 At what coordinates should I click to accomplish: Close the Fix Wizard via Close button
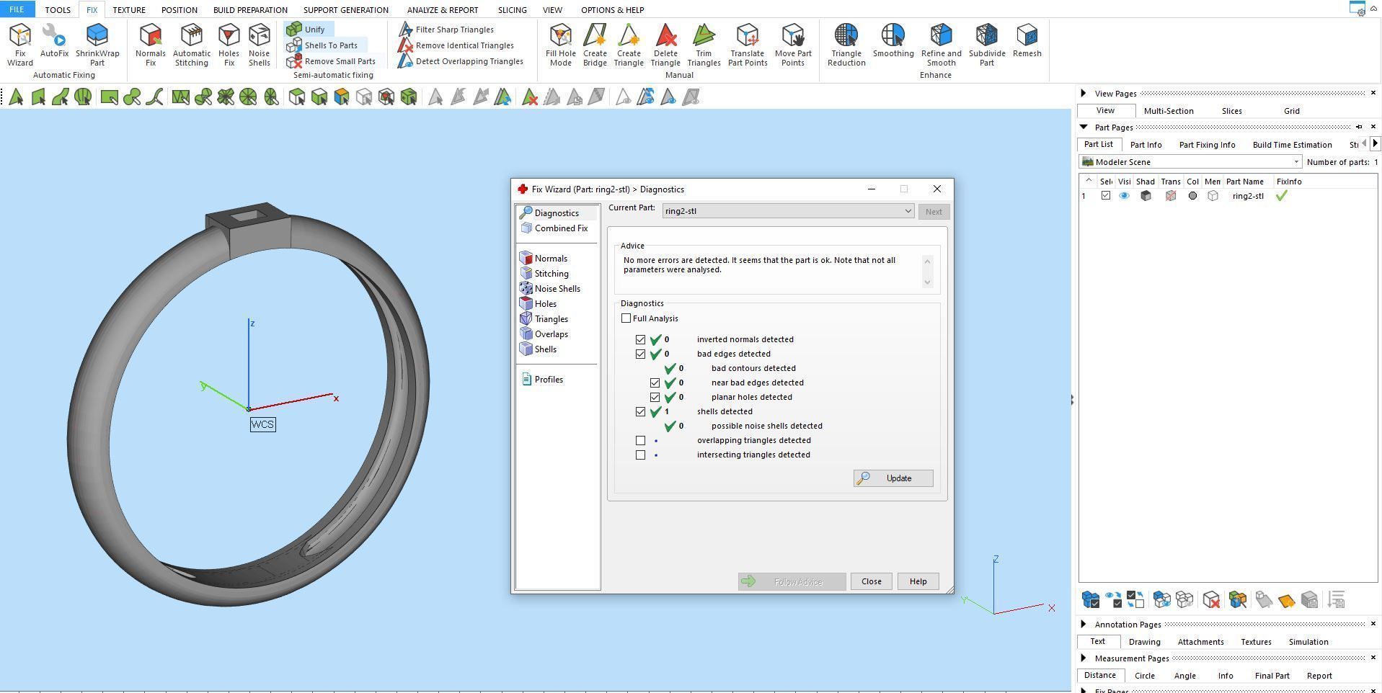click(x=871, y=581)
